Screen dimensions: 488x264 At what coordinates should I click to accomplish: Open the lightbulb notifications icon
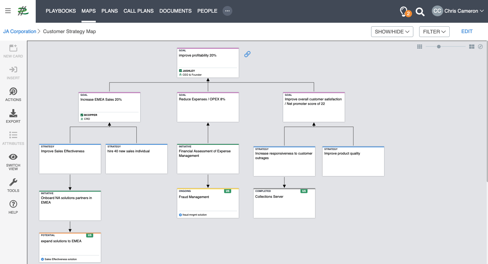pos(404,11)
